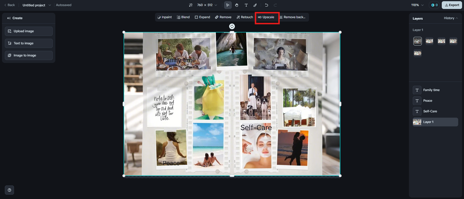The image size is (464, 199).
Task: Undo the last action
Action: (266, 5)
